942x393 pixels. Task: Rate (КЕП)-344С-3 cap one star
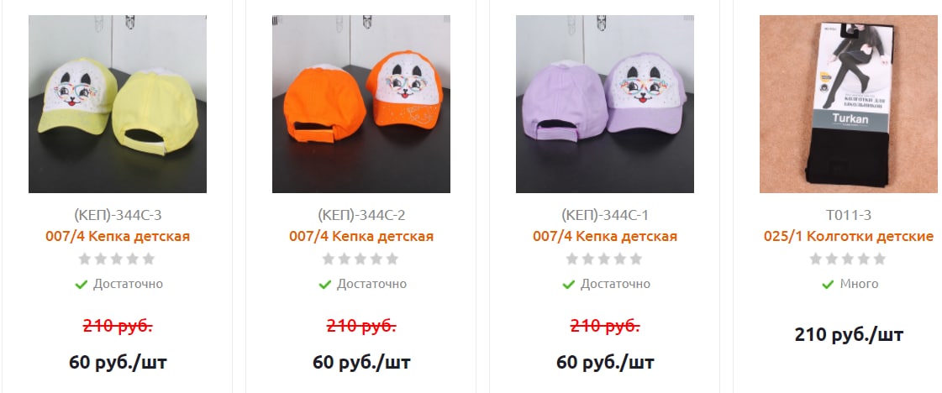[x=86, y=259]
